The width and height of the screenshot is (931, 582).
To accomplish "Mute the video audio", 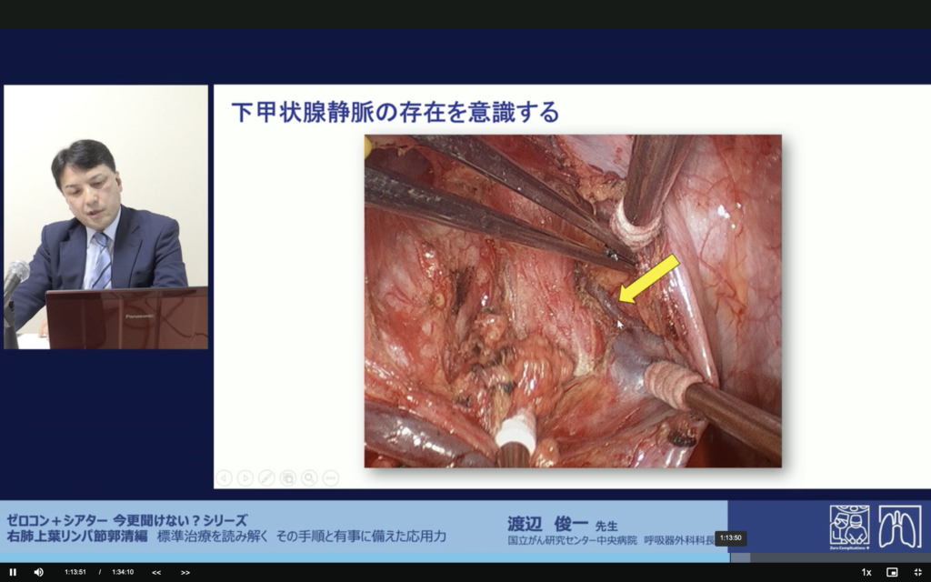I will tap(38, 572).
